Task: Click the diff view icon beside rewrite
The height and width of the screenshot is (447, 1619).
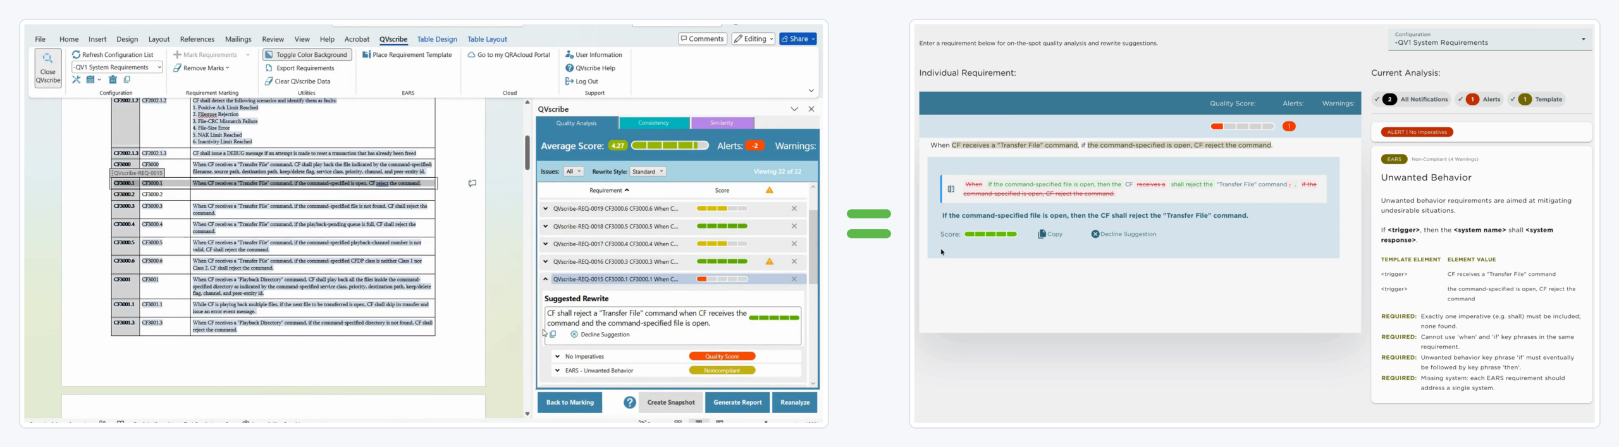Action: pos(951,189)
